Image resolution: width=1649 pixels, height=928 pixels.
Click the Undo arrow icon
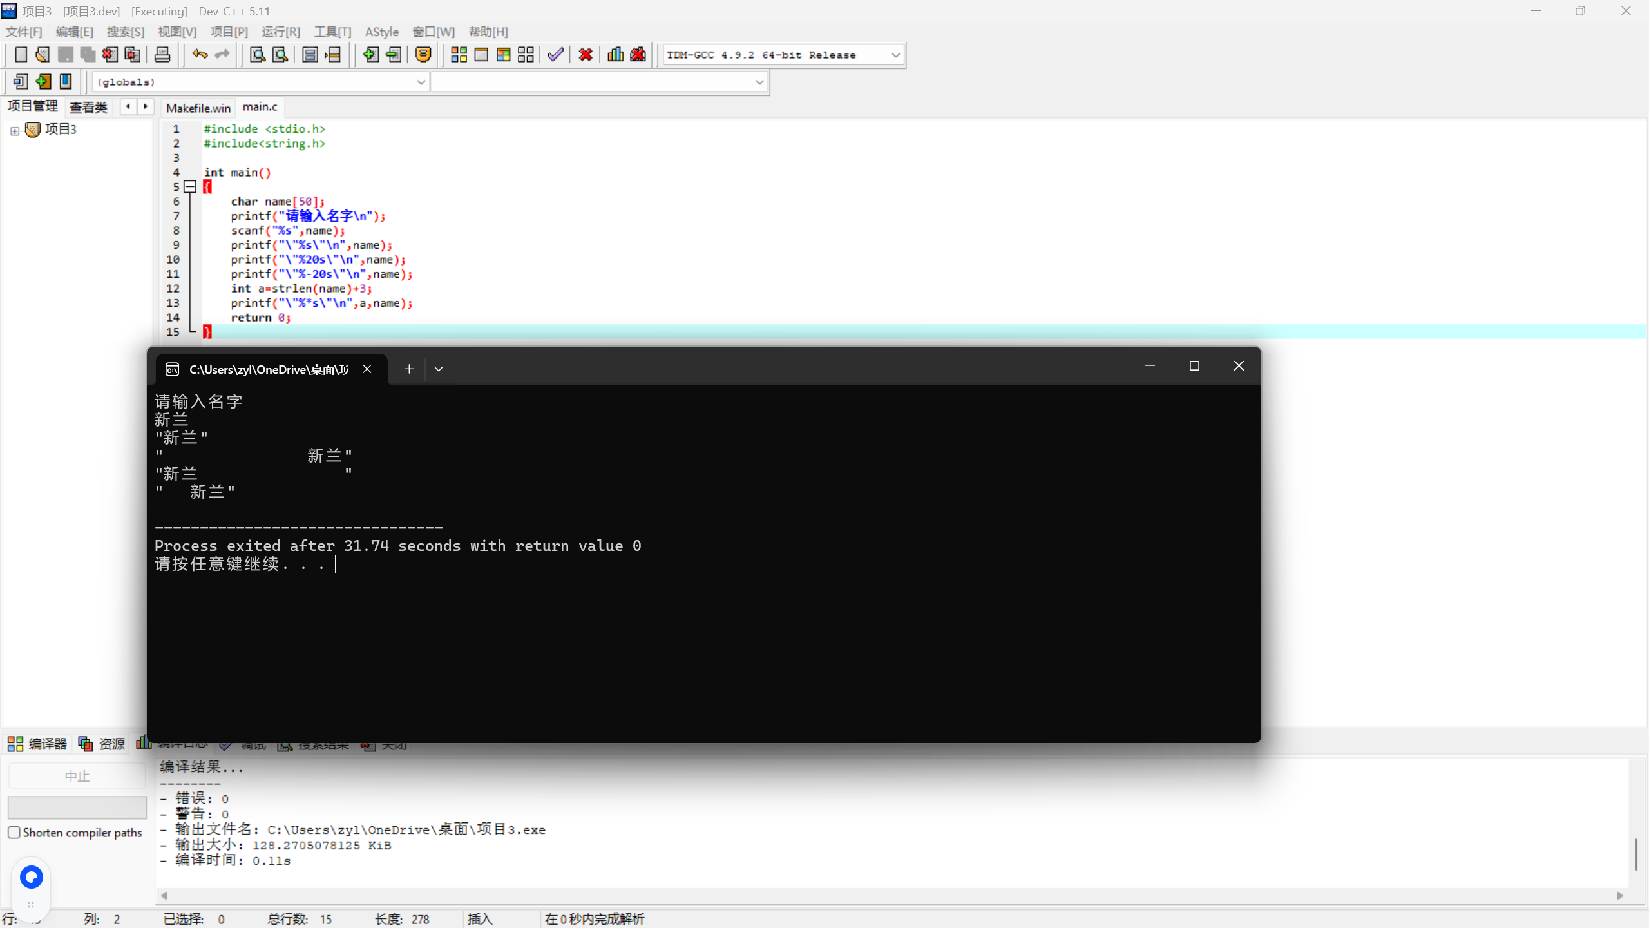[200, 55]
